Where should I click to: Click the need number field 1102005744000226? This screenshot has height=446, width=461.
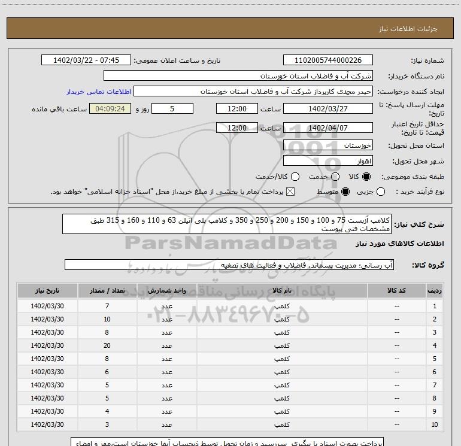[x=328, y=60]
